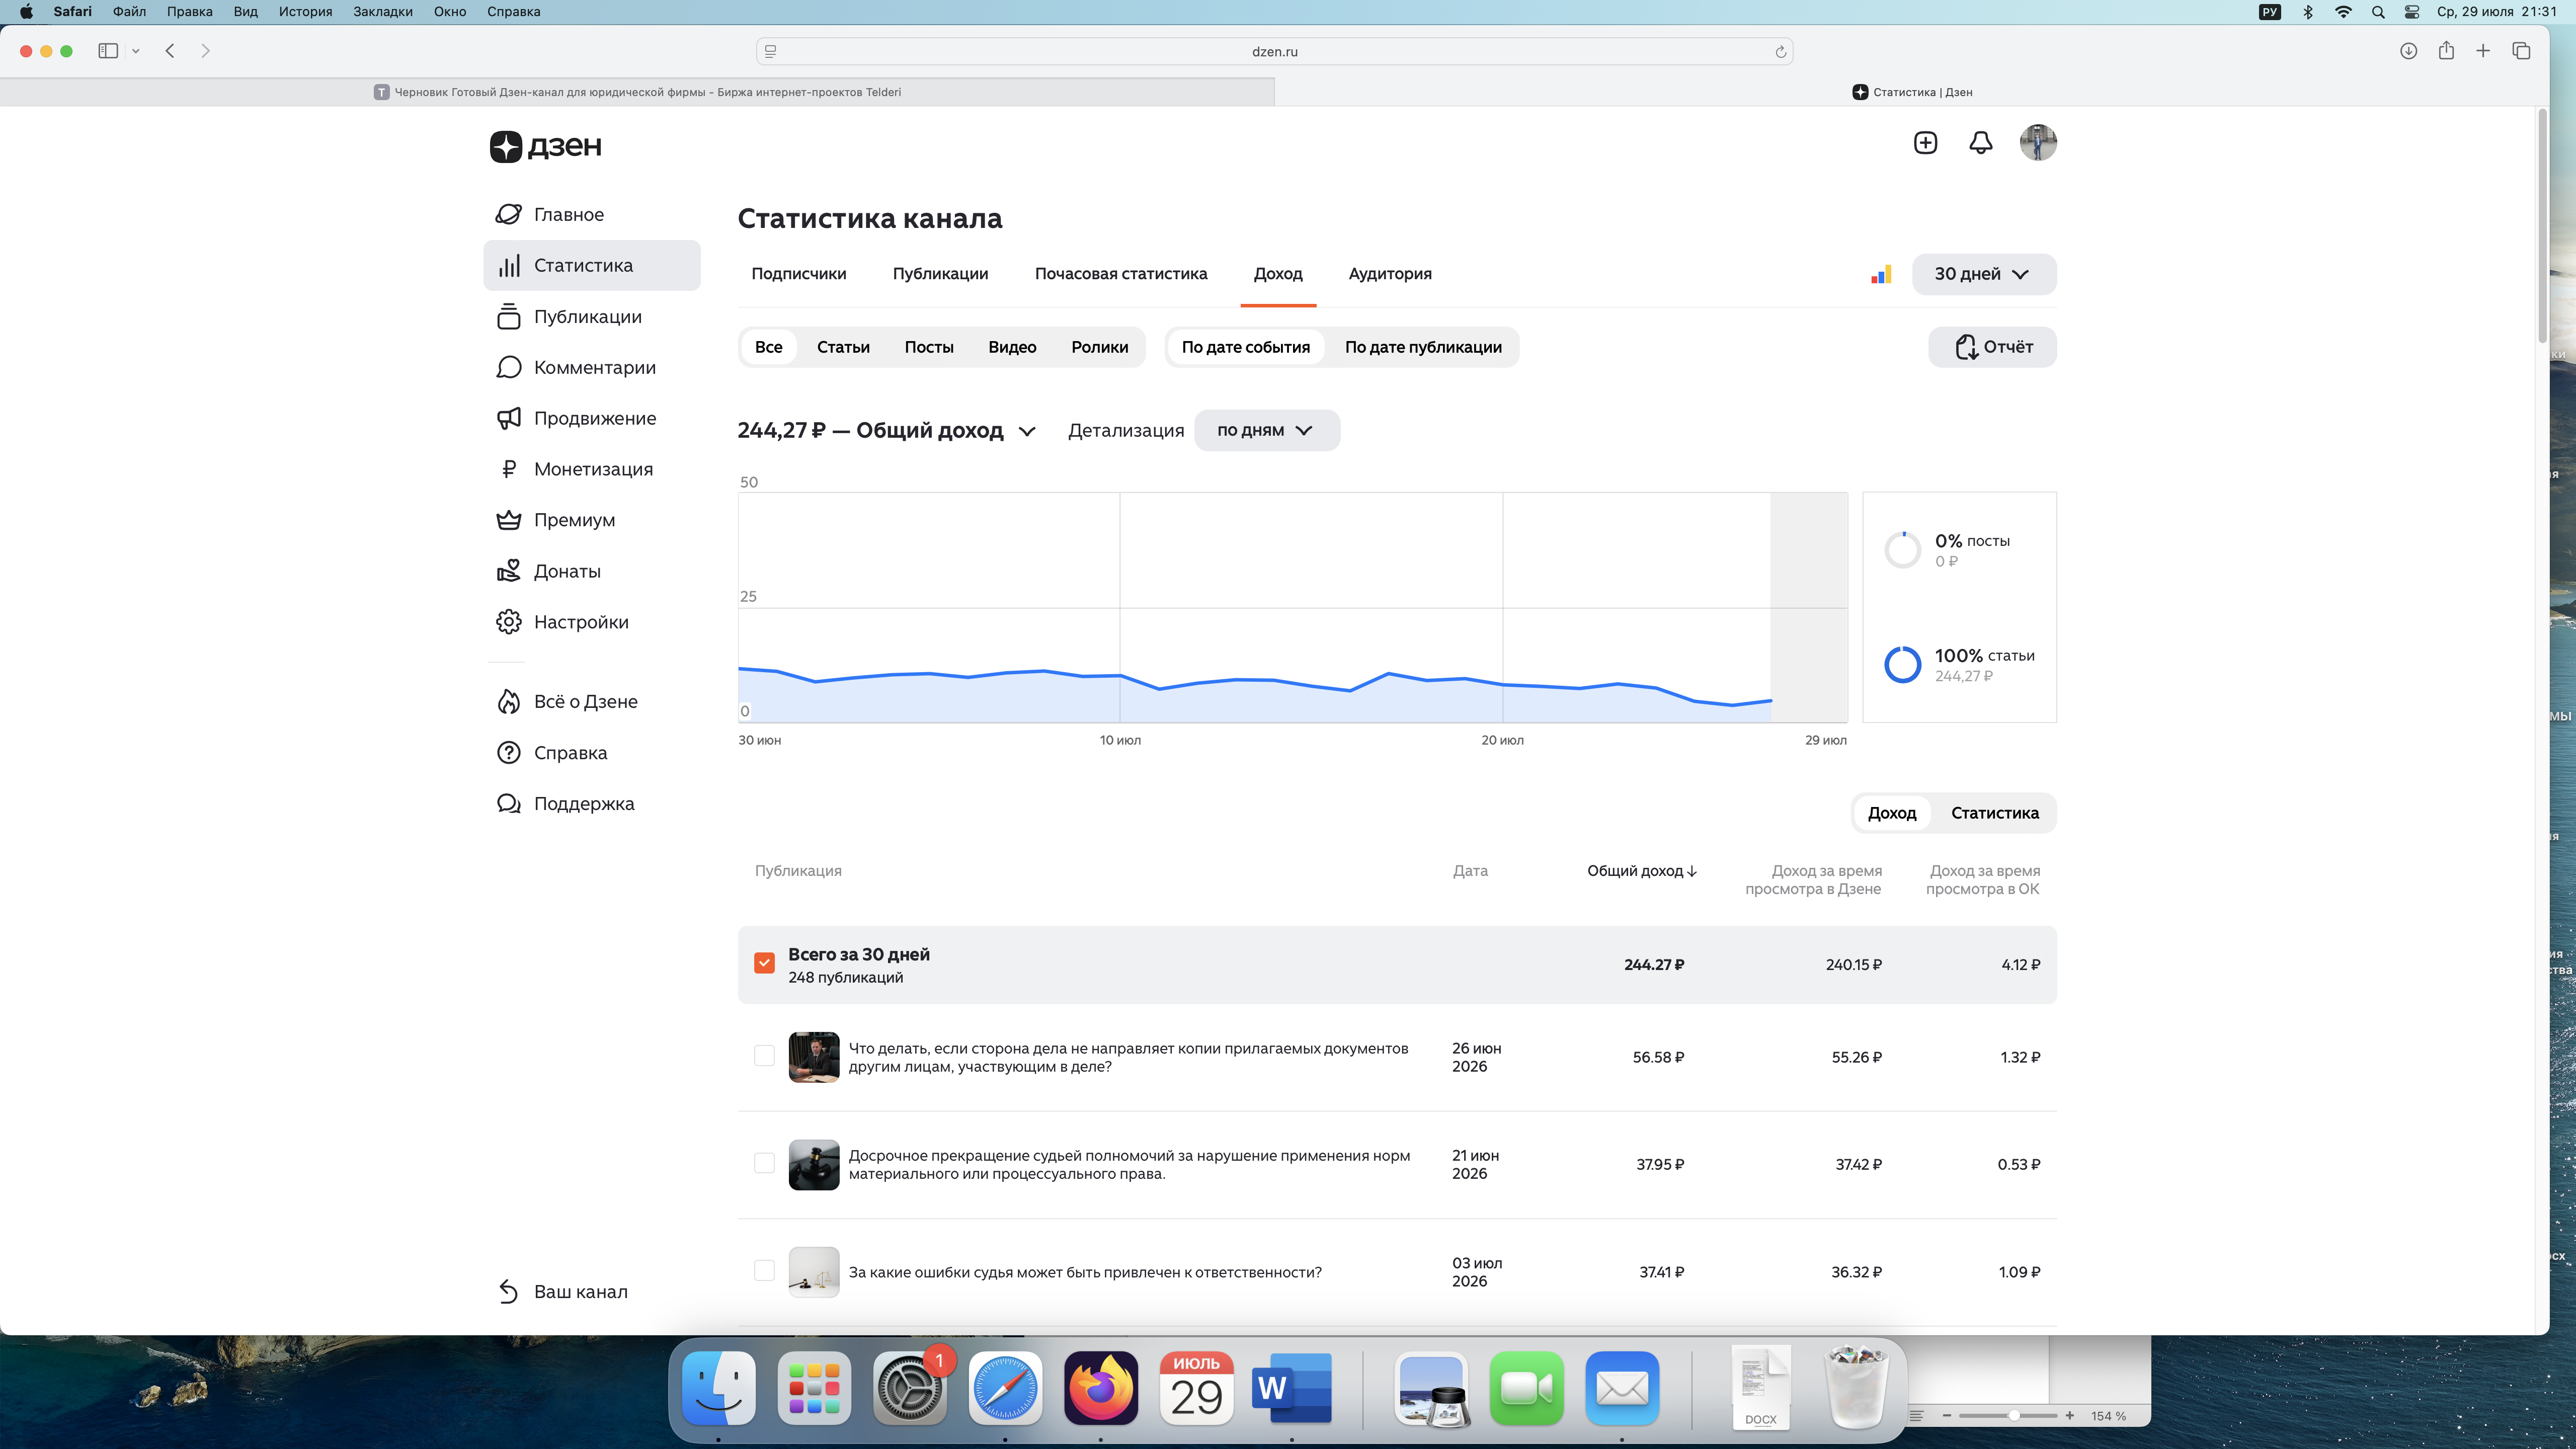This screenshot has width=2576, height=1449.
Task: Click the dzen.ru address bar
Action: (x=1274, y=52)
